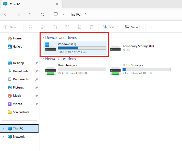Click the pin icon beside Documents
This screenshot has height=151, width=182.
(37, 79)
